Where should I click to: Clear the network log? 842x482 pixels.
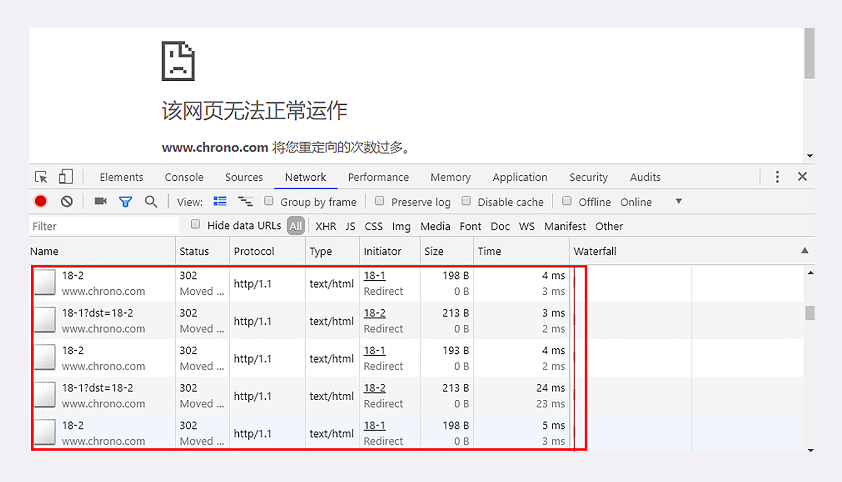pyautogui.click(x=67, y=202)
